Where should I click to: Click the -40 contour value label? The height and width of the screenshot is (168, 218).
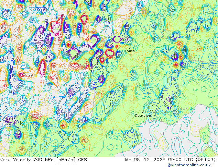point(62,15)
